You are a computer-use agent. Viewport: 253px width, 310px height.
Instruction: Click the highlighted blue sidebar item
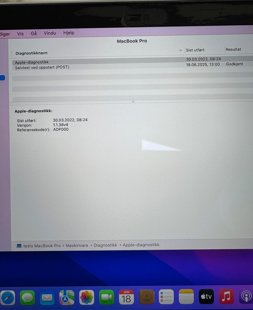click(2, 78)
